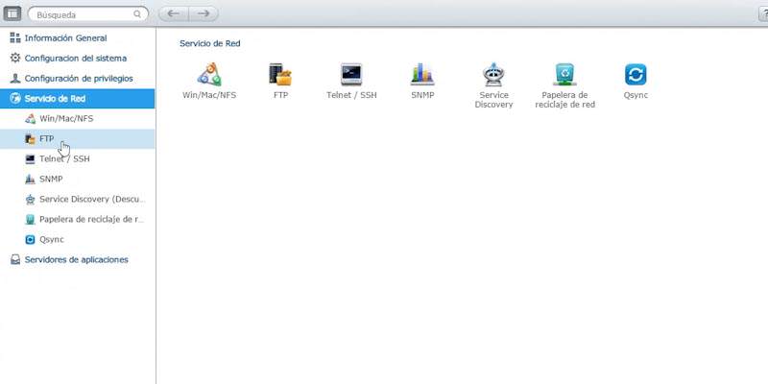This screenshot has height=384, width=768.
Task: Click the SNMP chart icon in sidebar
Action: [x=30, y=179]
